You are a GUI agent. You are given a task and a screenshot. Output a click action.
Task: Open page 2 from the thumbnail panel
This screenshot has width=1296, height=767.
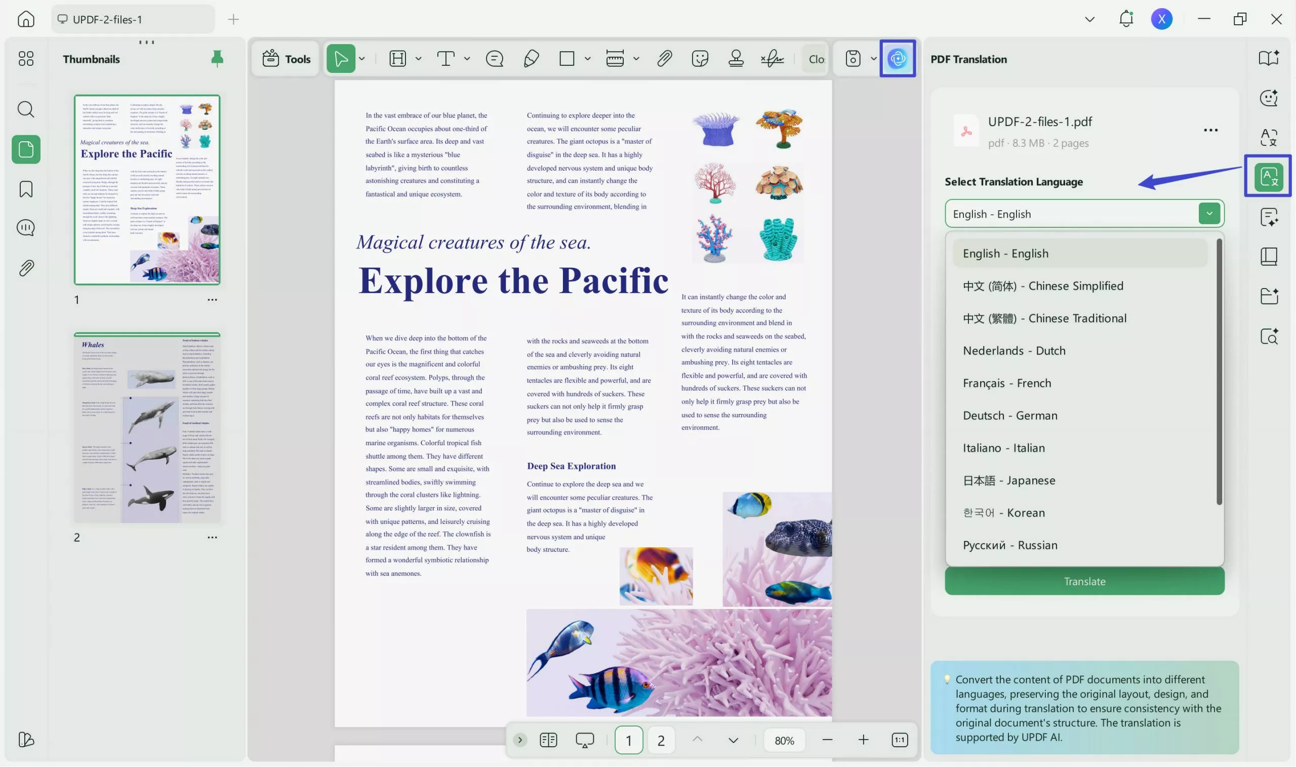pyautogui.click(x=147, y=427)
